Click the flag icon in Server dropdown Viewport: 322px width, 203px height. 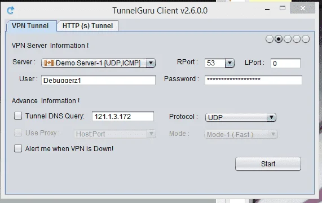49,63
